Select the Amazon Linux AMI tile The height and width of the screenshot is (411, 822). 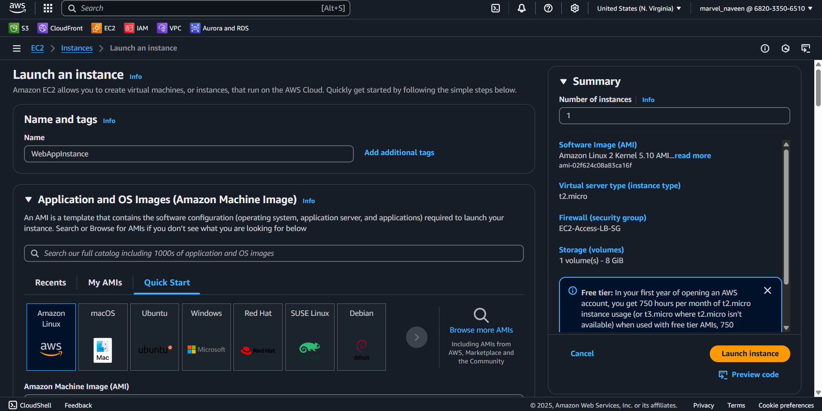(51, 337)
